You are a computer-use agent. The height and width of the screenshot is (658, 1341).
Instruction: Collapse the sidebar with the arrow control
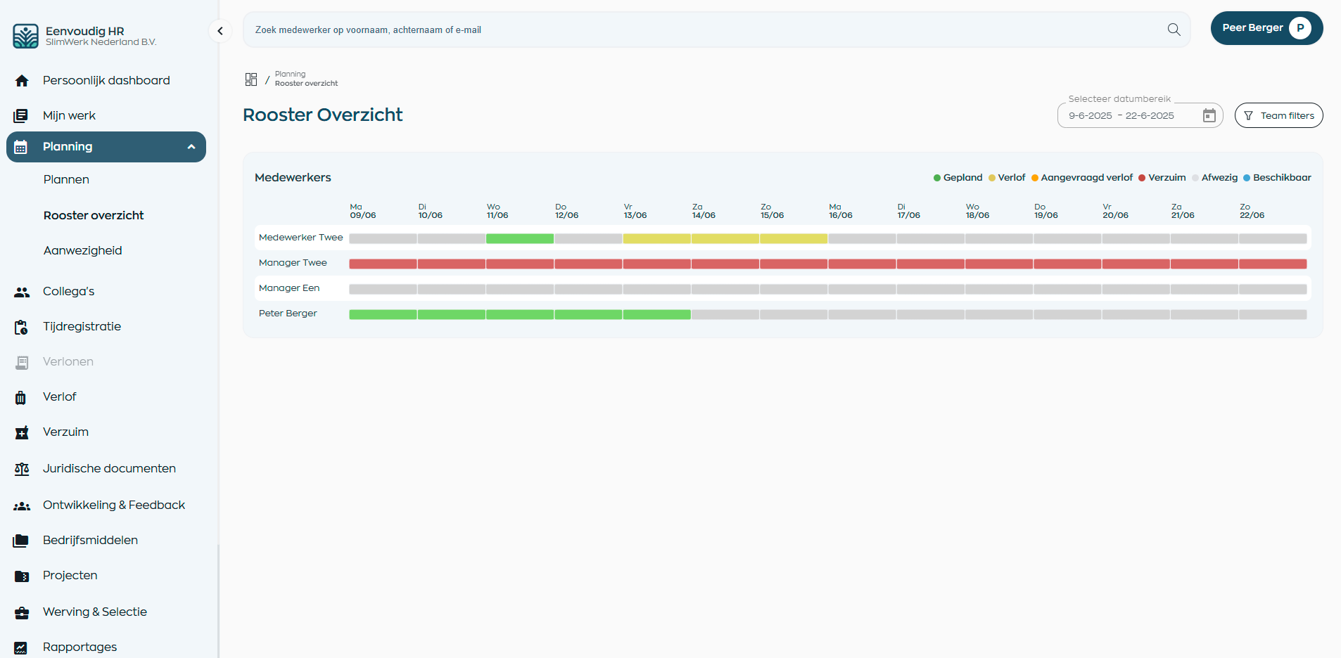point(220,31)
